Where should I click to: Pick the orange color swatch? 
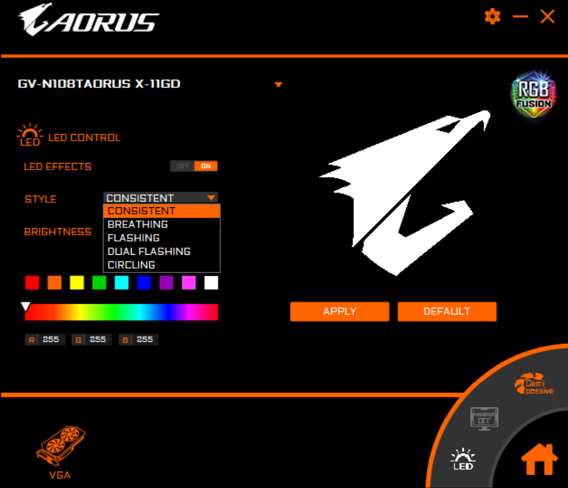pyautogui.click(x=54, y=283)
